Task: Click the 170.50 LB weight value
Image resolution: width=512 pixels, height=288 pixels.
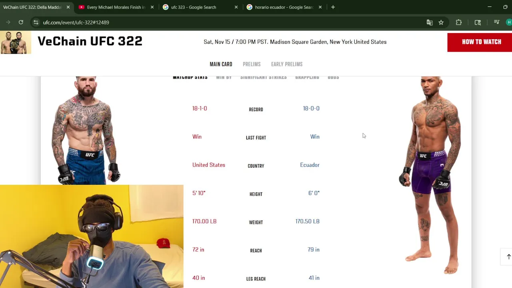Action: [308, 221]
